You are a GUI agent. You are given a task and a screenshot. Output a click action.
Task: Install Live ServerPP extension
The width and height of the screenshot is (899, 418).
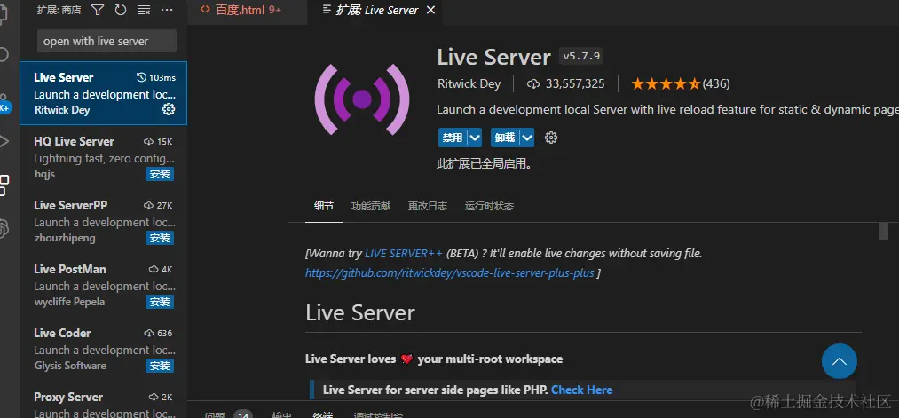(x=160, y=238)
